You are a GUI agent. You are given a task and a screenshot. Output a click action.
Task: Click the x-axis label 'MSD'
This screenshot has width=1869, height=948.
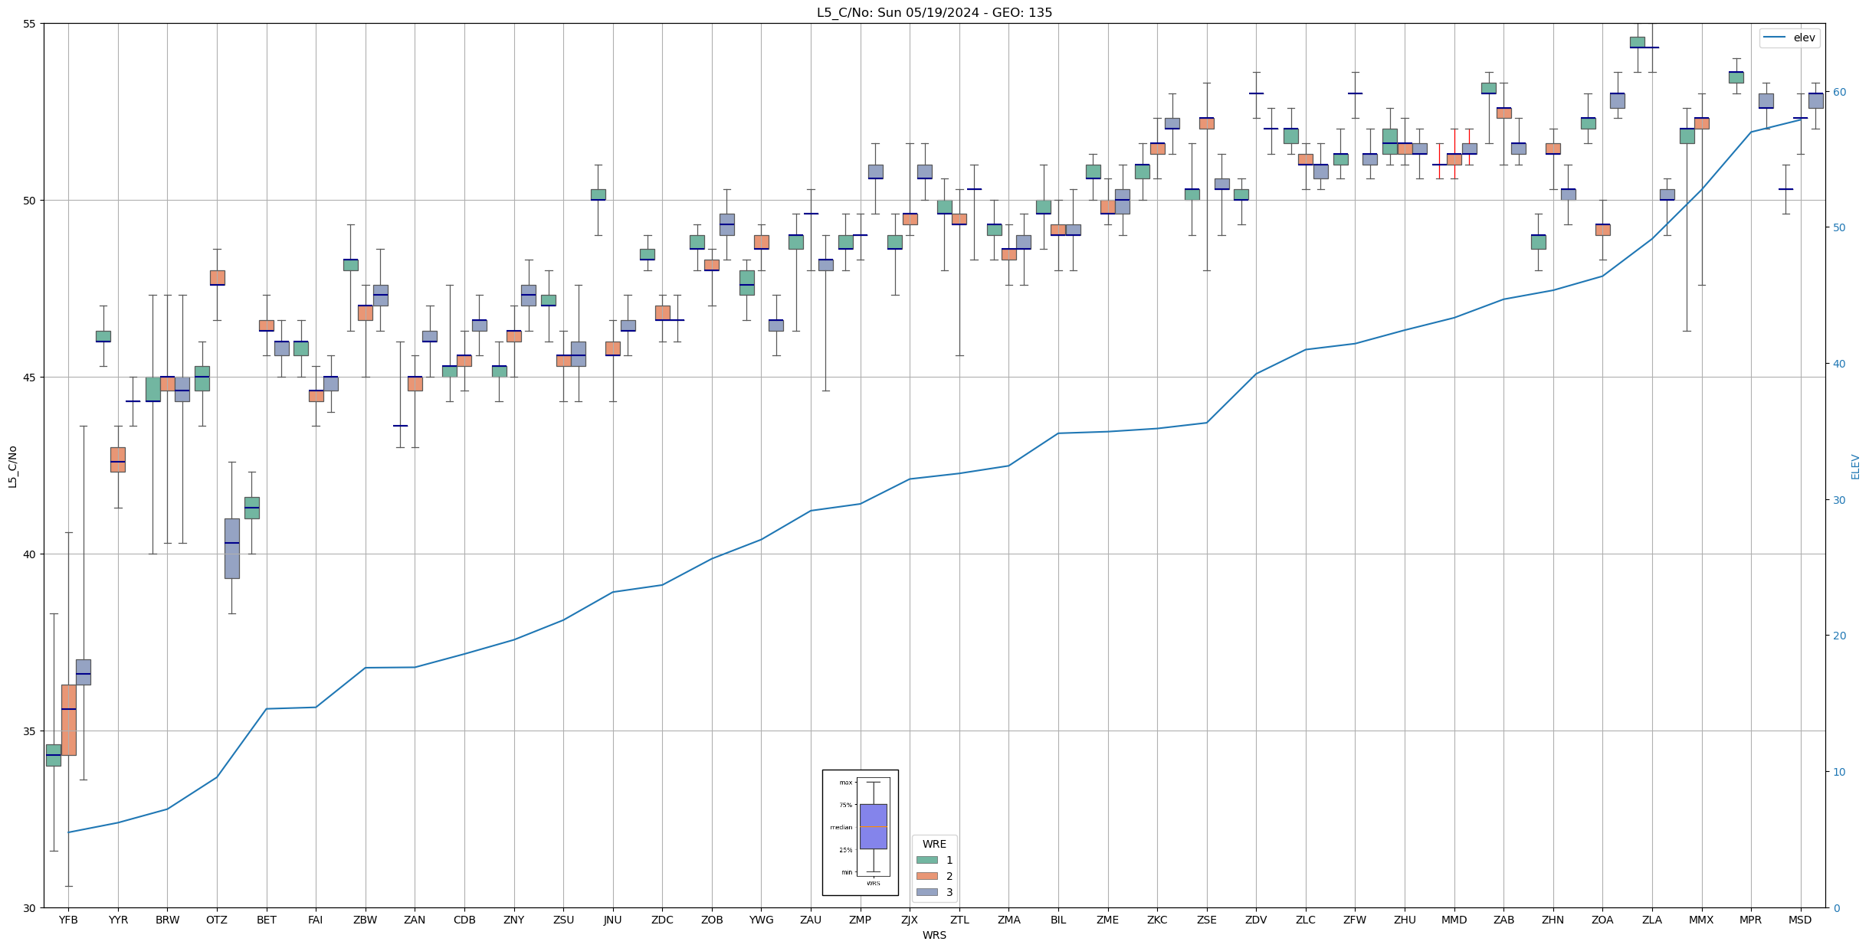pyautogui.click(x=1801, y=920)
